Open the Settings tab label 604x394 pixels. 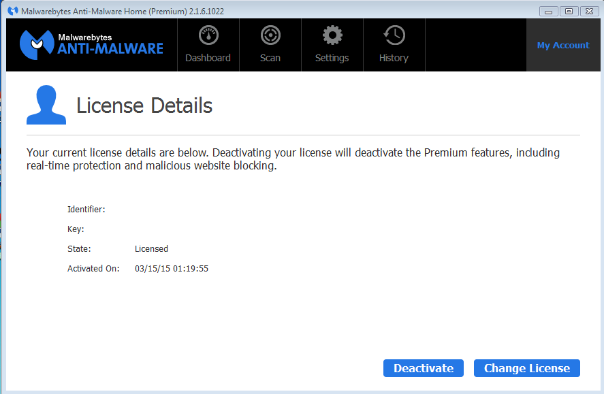coord(332,58)
